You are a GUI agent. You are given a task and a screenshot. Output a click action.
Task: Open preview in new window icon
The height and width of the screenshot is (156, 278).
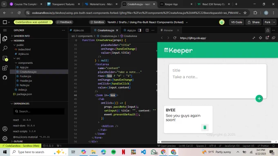tap(274, 38)
